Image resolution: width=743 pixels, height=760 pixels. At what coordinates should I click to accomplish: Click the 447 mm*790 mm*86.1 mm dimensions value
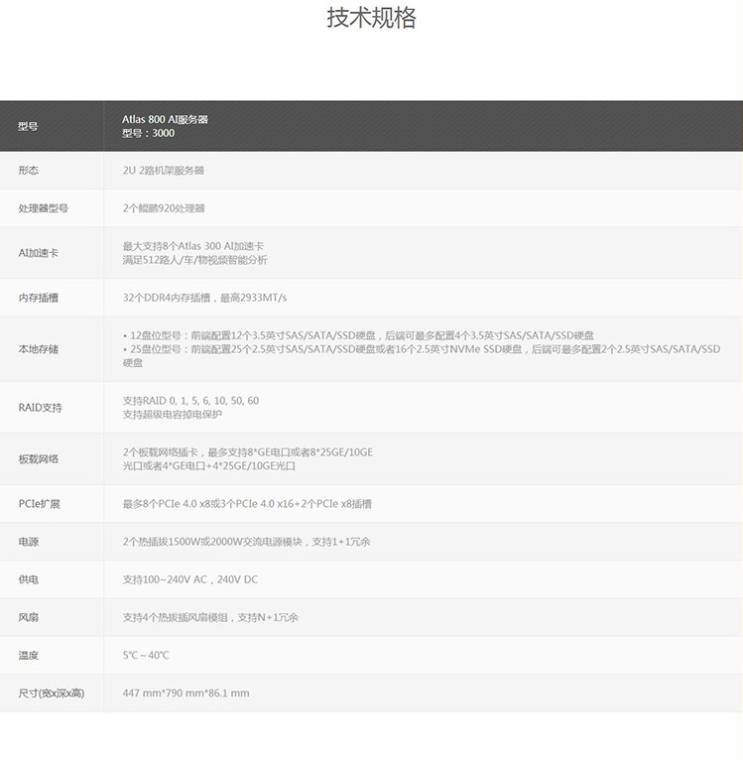click(x=186, y=693)
